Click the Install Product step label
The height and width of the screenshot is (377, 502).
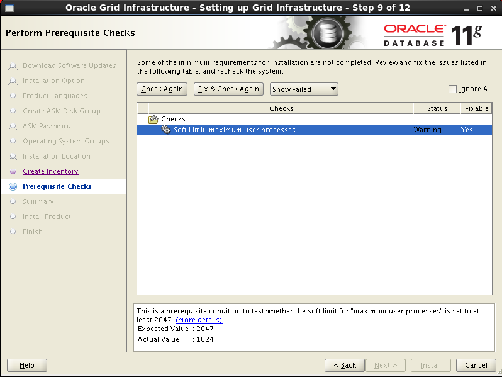(47, 217)
